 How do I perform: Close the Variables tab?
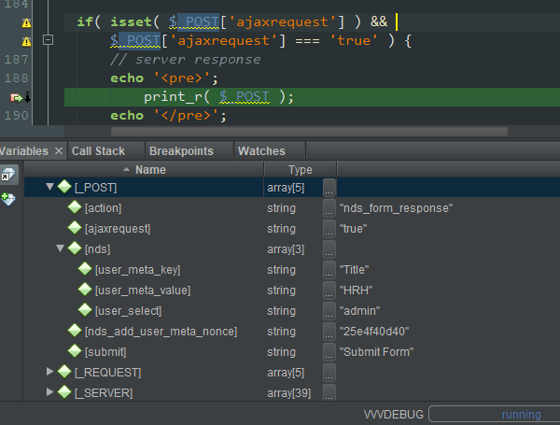(x=59, y=151)
